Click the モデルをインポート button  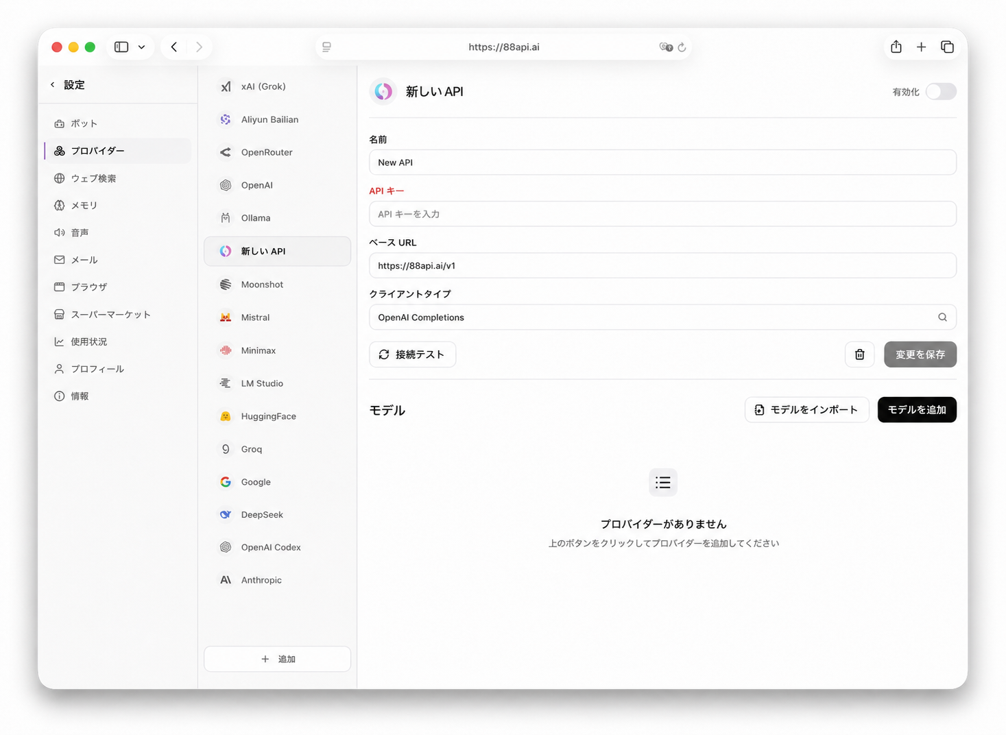807,410
